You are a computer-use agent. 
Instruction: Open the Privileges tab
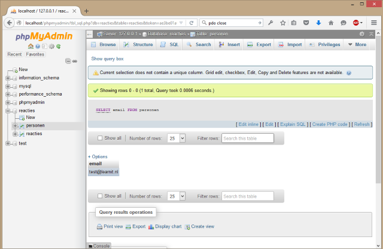coord(324,45)
